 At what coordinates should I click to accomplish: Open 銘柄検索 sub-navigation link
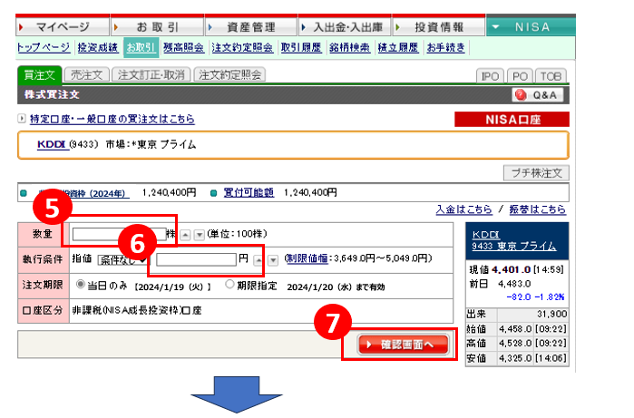click(349, 48)
